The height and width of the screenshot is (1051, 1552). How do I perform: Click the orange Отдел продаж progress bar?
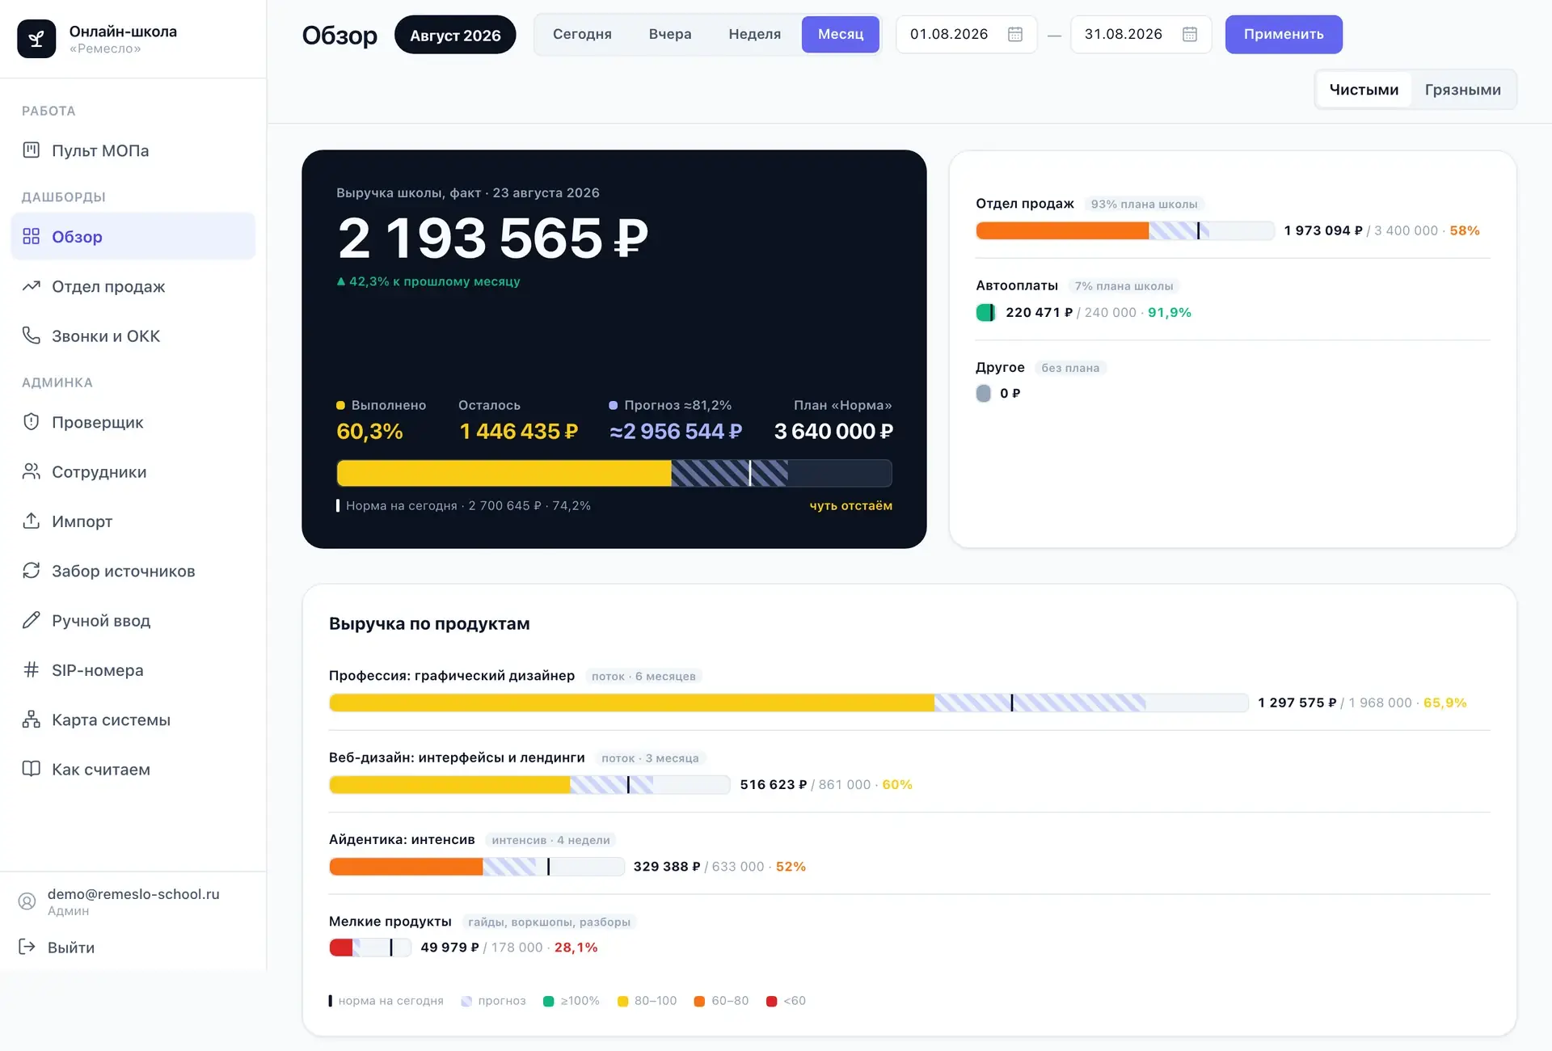pyautogui.click(x=1124, y=230)
